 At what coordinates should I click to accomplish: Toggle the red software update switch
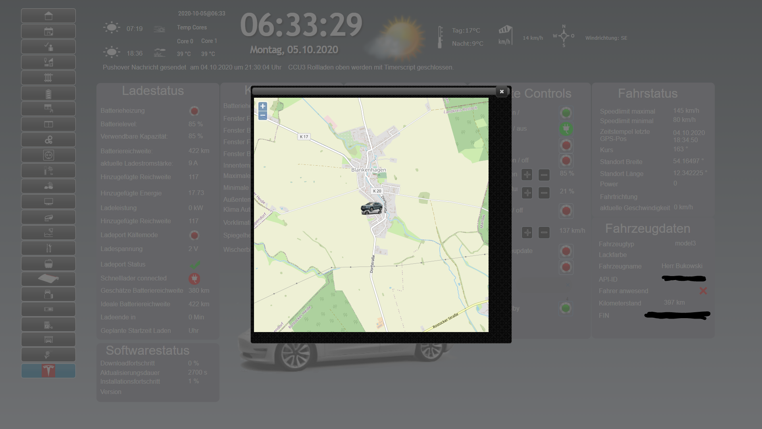pos(566,251)
